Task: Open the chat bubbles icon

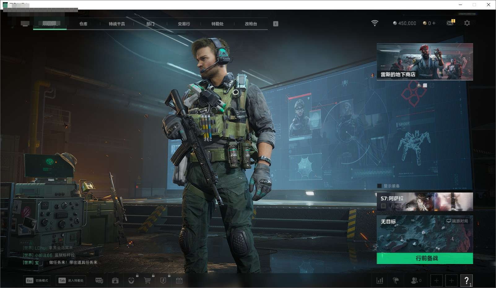Action: [99, 281]
